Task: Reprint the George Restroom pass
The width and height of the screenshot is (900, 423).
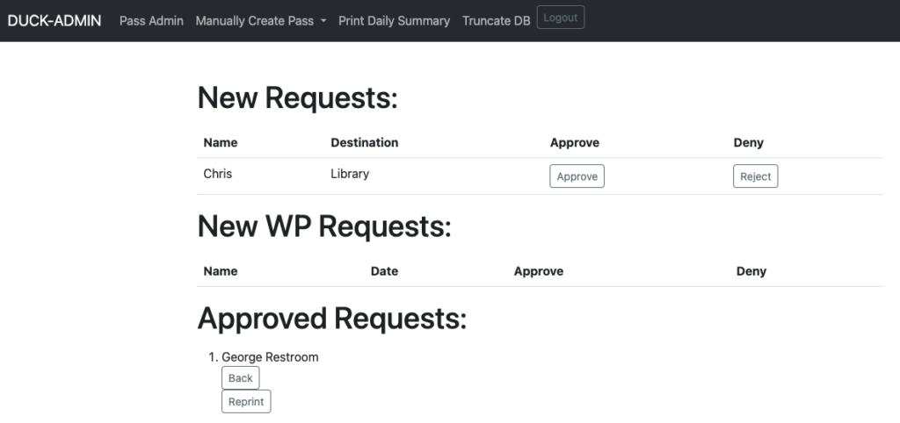Action: pos(246,401)
